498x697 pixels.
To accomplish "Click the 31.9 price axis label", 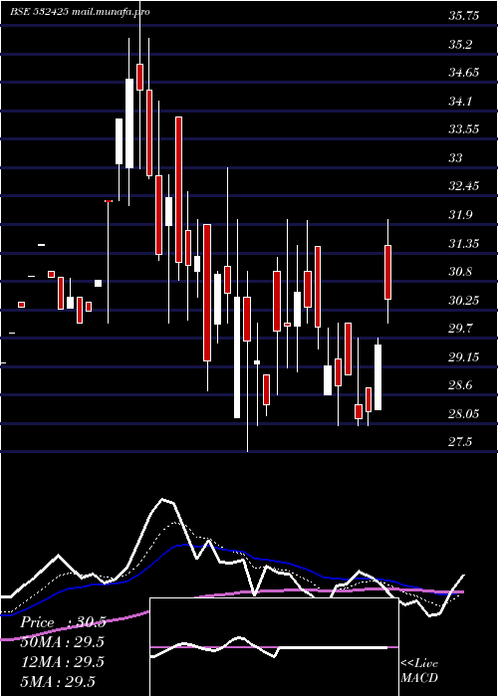I will coord(461,215).
